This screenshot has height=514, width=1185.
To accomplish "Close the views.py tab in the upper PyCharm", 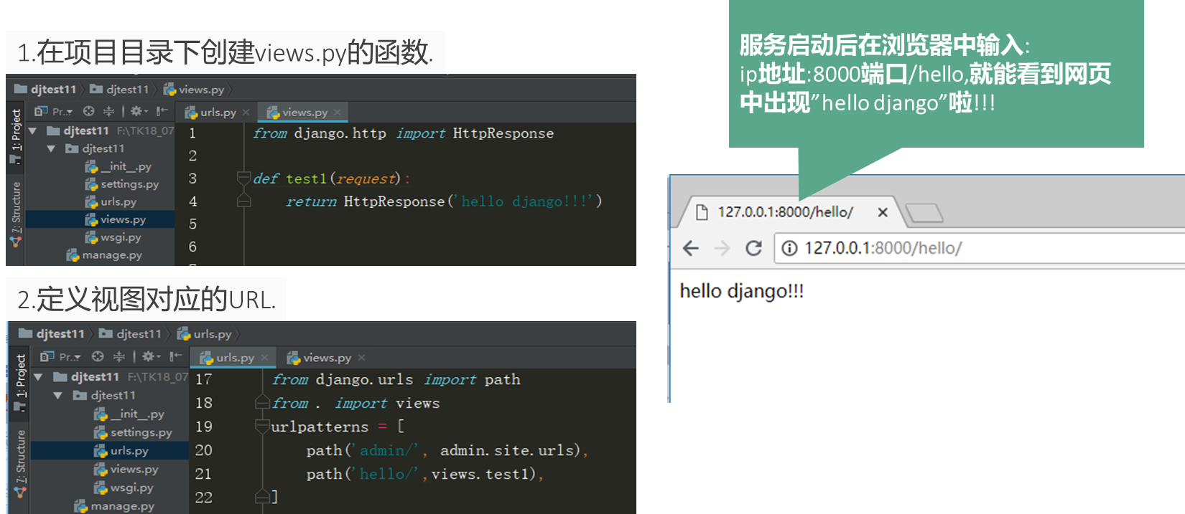I will pyautogui.click(x=337, y=113).
